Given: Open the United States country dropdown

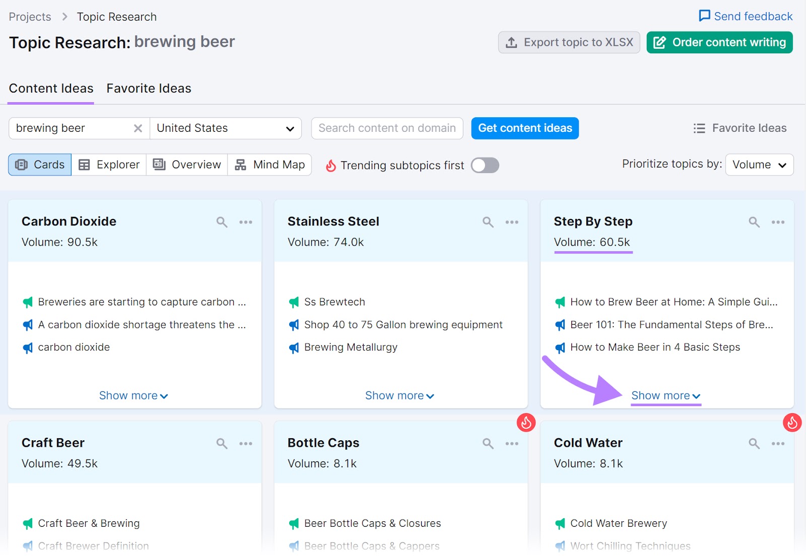Looking at the screenshot, I should (225, 128).
